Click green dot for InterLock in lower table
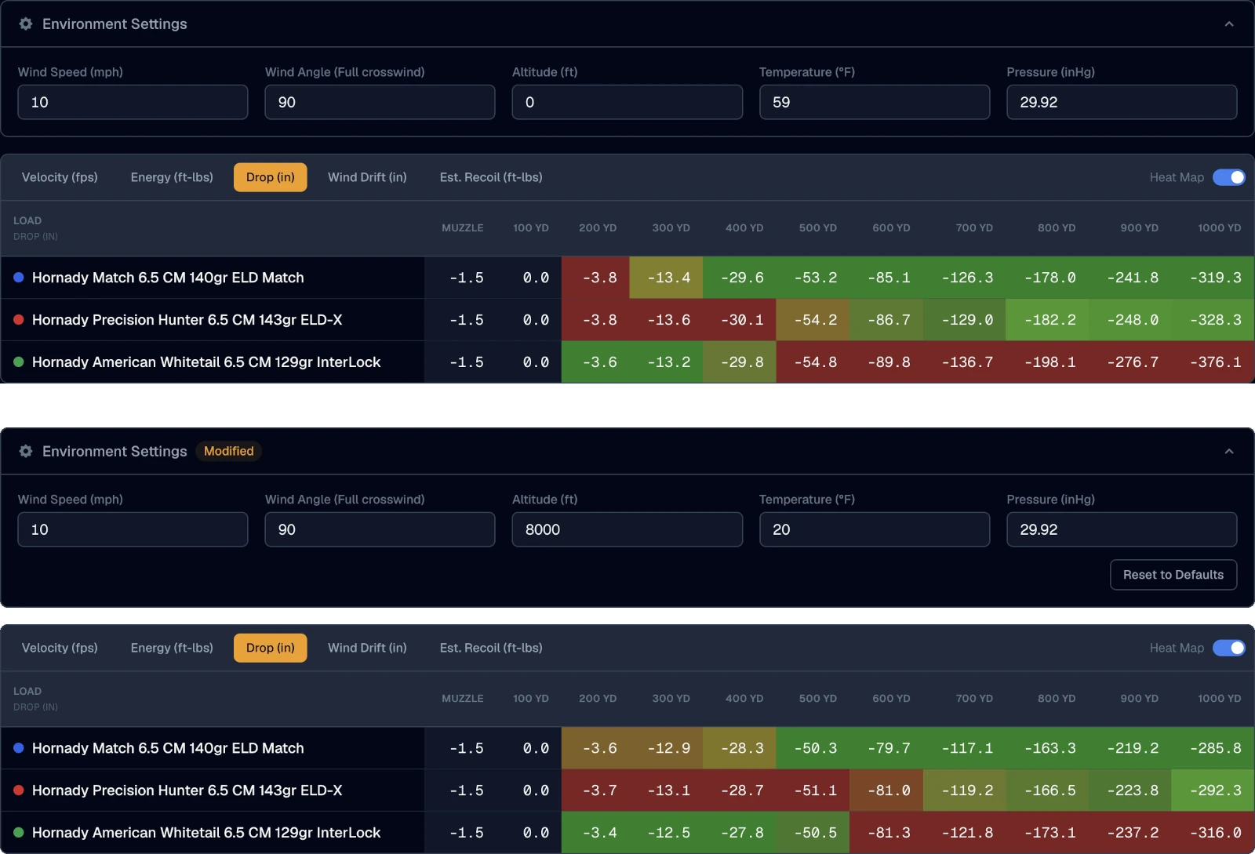This screenshot has height=854, width=1255. [19, 833]
